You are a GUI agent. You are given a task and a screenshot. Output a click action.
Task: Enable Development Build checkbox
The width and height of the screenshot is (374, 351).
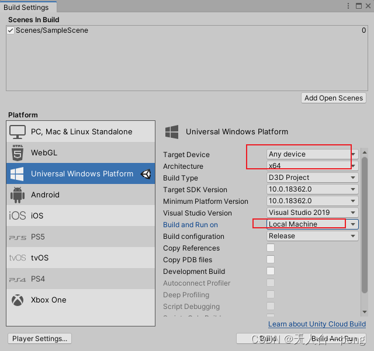pyautogui.click(x=271, y=271)
